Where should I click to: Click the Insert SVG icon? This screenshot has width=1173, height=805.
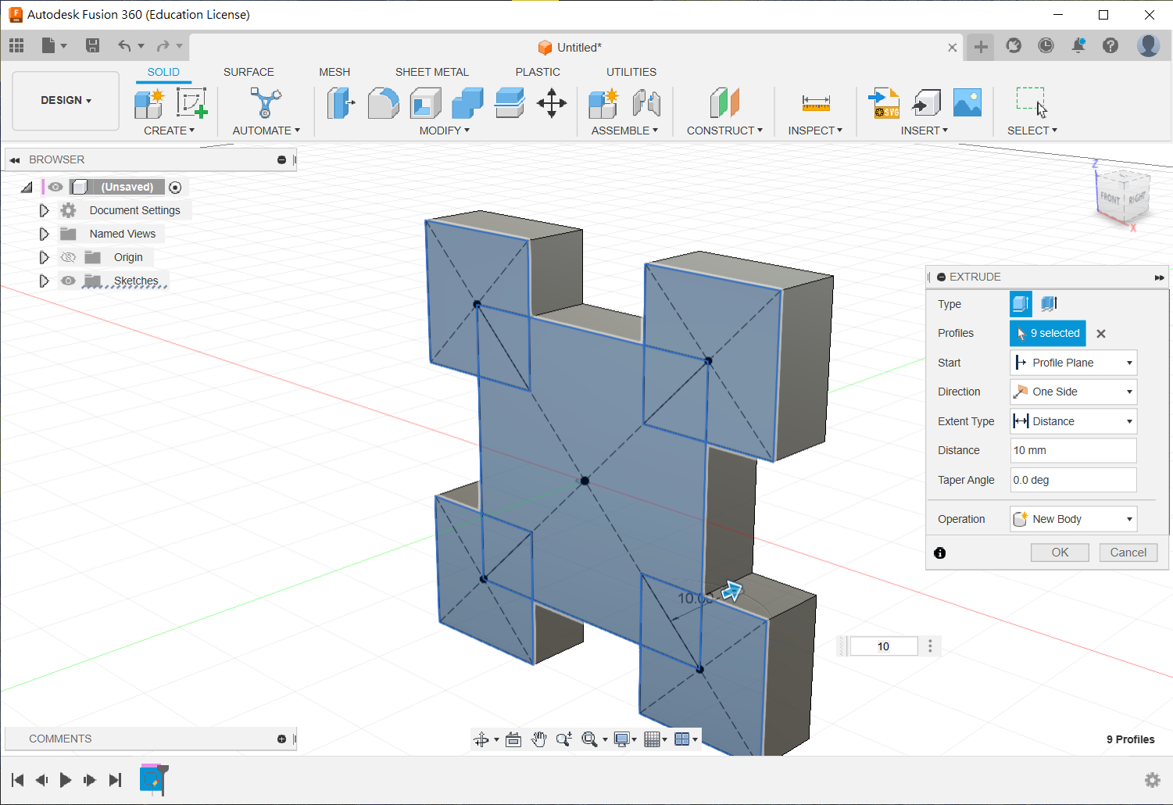pos(884,103)
